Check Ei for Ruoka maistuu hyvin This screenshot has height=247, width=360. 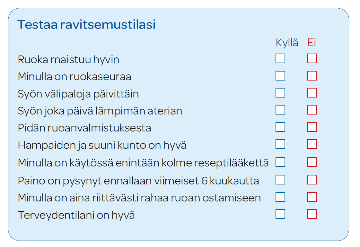[x=312, y=58]
